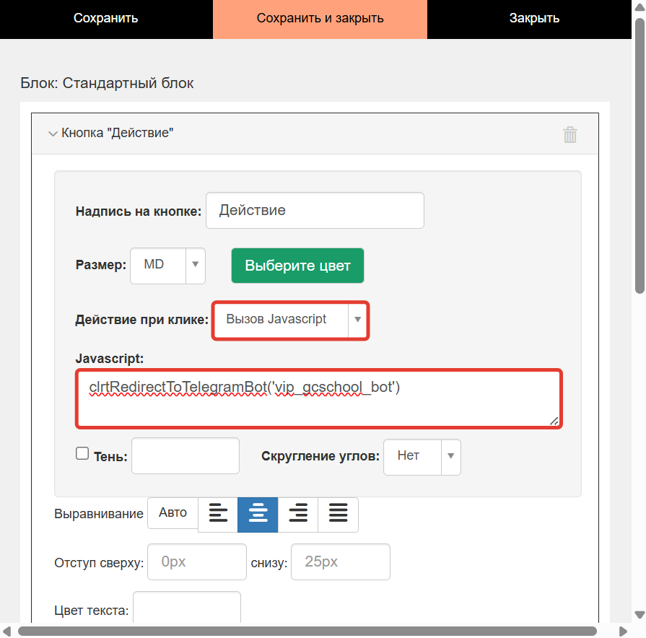Image resolution: width=646 pixels, height=638 pixels.
Task: Switch to the Закрыть tab
Action: 534,18
